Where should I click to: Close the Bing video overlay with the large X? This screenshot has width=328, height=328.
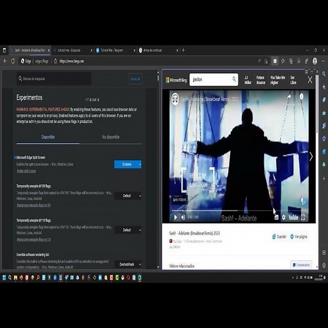coord(310,80)
